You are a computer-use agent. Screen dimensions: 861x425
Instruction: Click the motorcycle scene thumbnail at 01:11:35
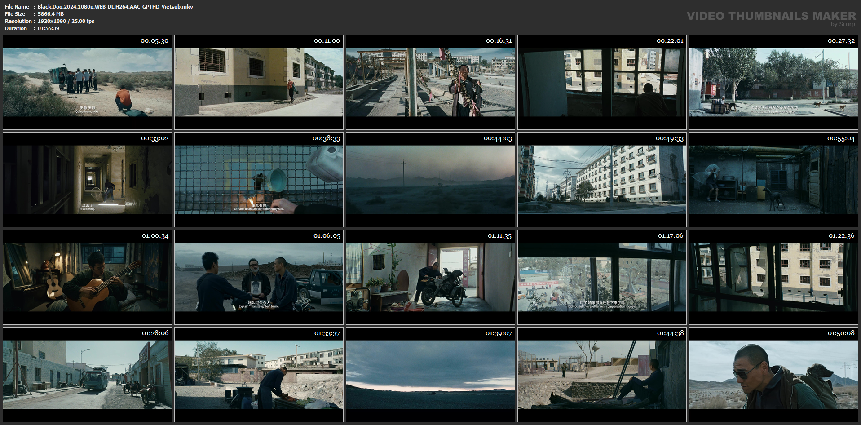click(430, 277)
